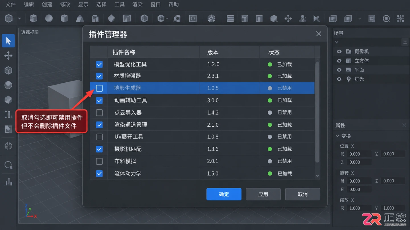Open the 渲染 menu
Image resolution: width=410 pixels, height=230 pixels.
(138, 5)
